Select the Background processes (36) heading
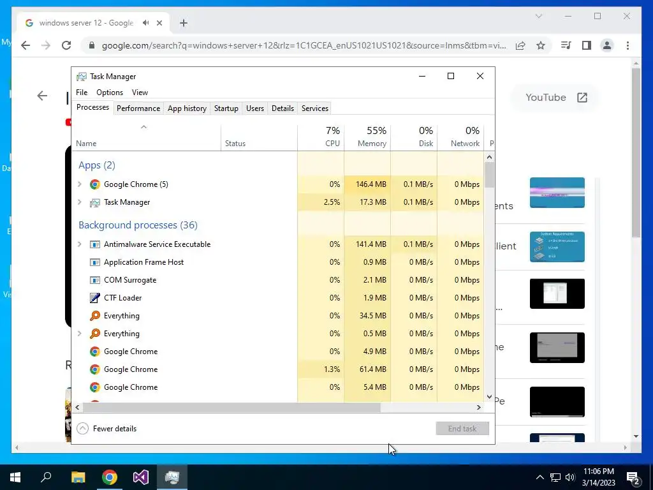This screenshot has height=490, width=653. (x=138, y=225)
